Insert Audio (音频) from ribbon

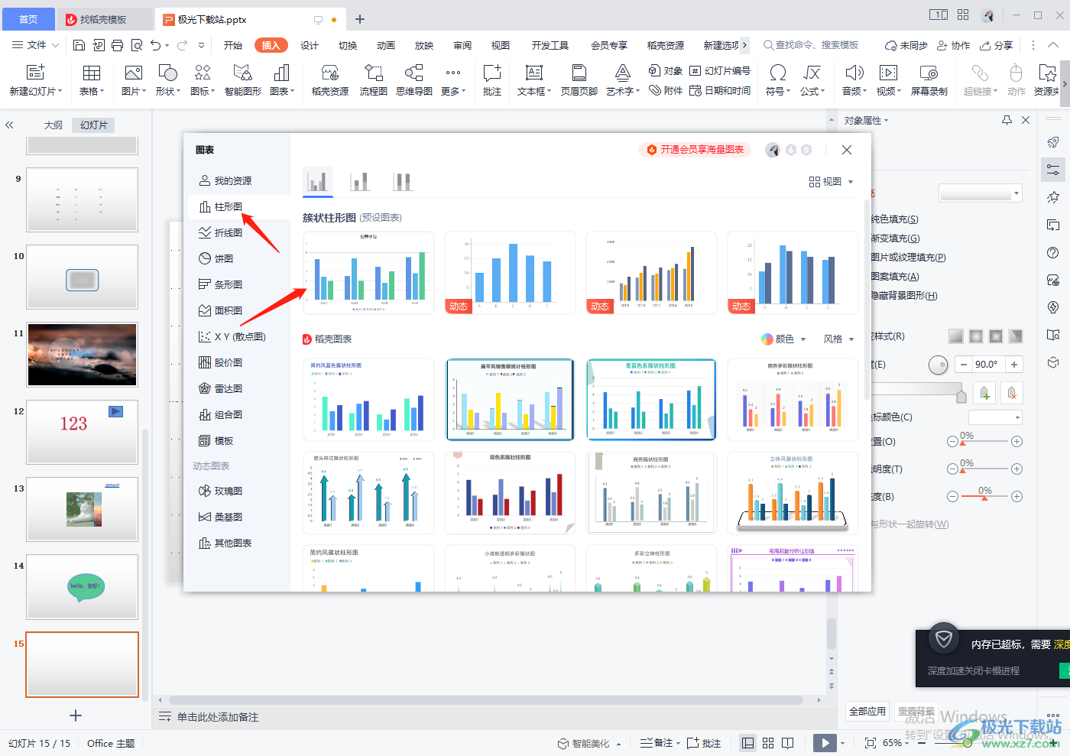(854, 80)
